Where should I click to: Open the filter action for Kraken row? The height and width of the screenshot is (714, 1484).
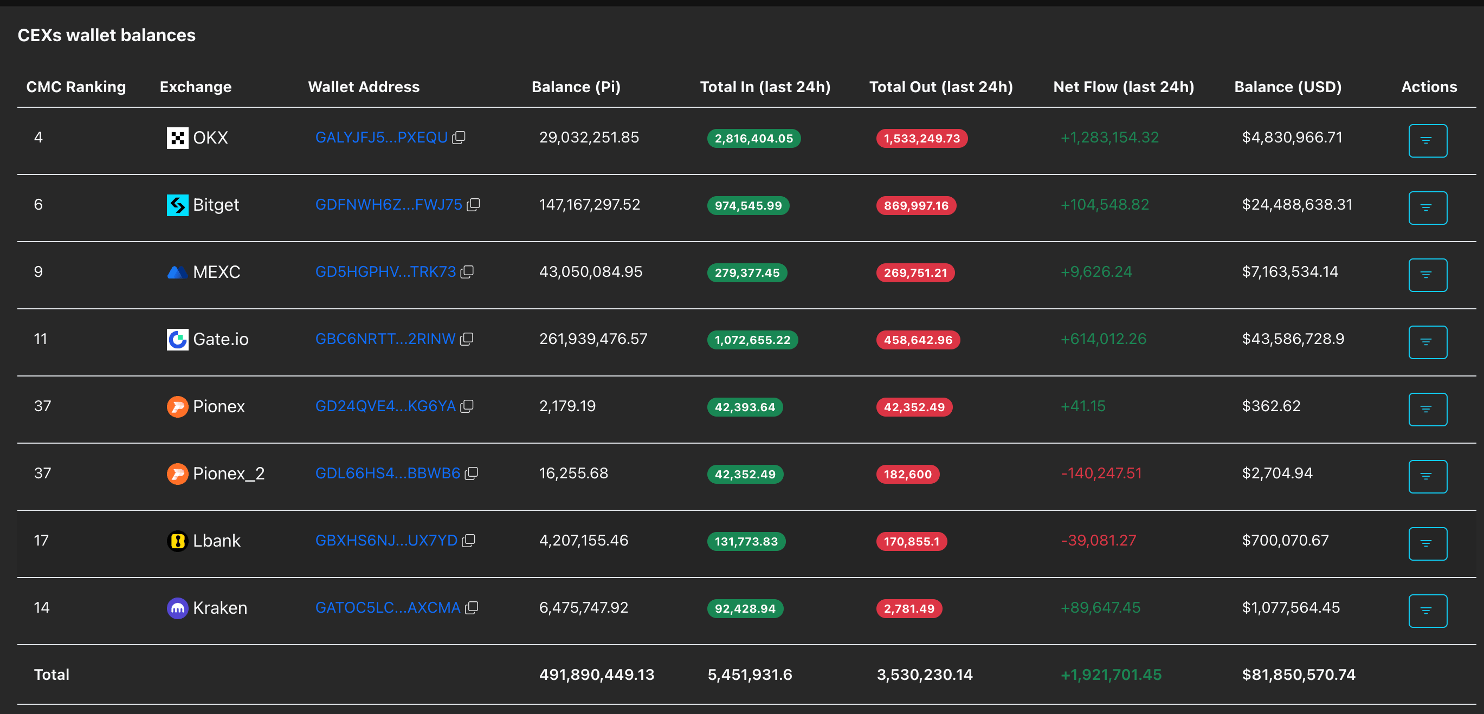tap(1428, 611)
